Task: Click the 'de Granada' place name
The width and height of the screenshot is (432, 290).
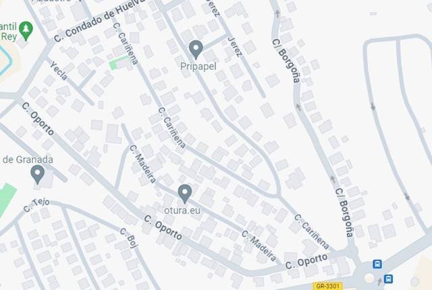Action: (28, 159)
